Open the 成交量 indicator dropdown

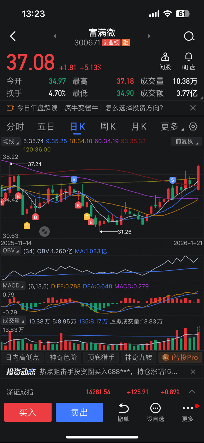coord(13,321)
